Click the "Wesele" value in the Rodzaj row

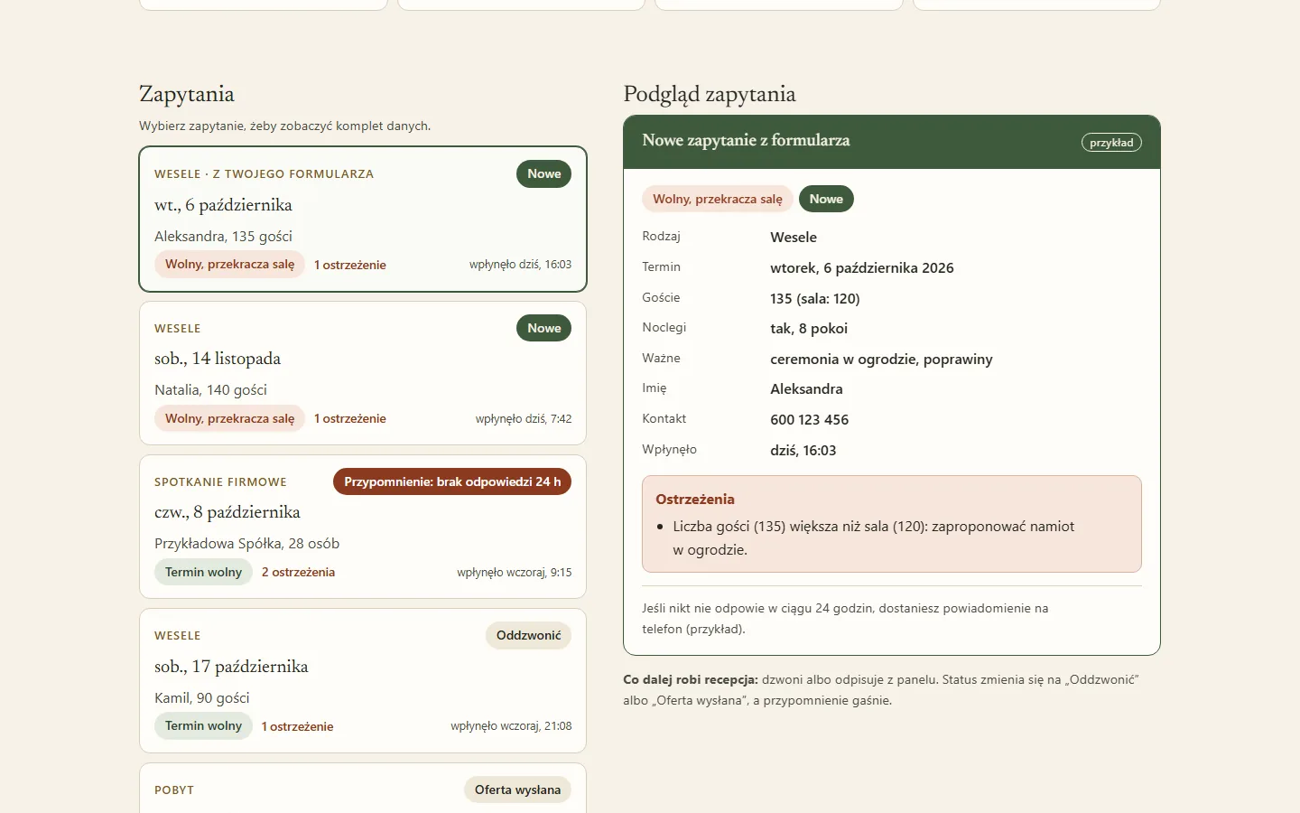[x=794, y=237]
